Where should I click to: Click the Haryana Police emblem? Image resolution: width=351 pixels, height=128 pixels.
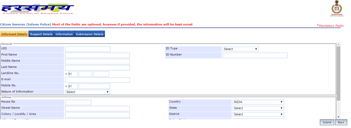coord(337,9)
